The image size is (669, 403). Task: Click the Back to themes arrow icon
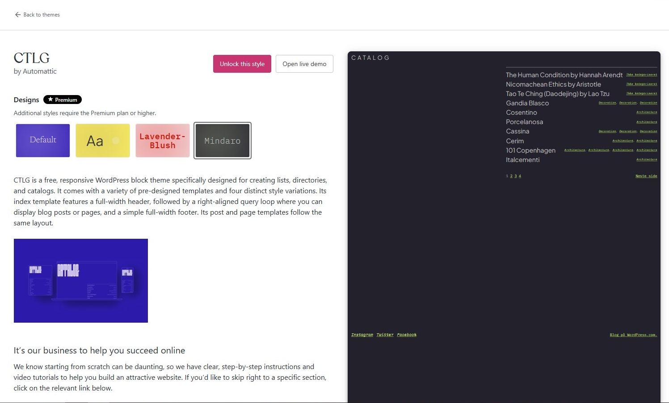click(18, 15)
